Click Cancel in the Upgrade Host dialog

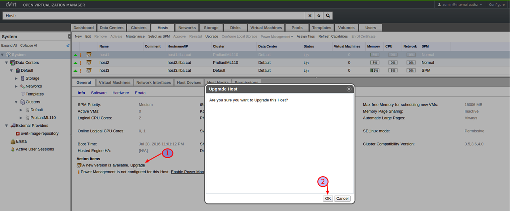tap(342, 198)
